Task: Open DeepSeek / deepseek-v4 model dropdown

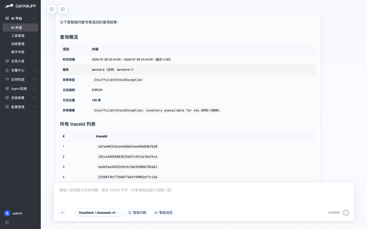Action: (x=99, y=213)
